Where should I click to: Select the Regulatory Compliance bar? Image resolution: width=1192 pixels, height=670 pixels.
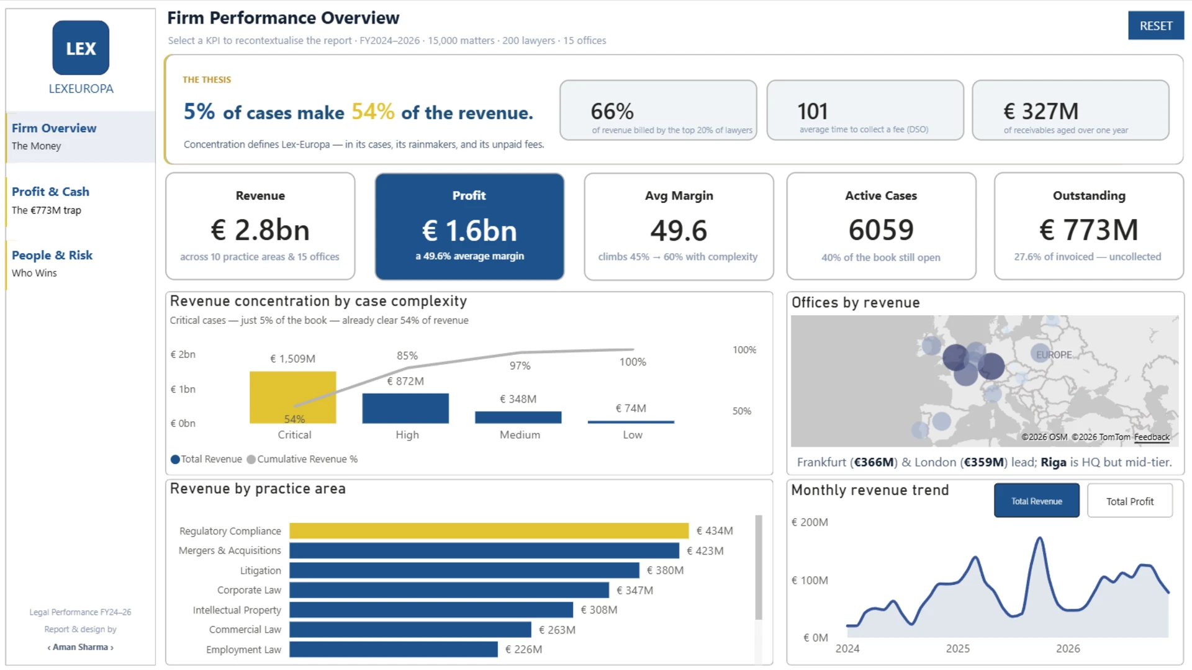(x=489, y=531)
